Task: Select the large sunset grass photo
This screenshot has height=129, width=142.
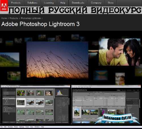Action: pyautogui.click(x=57, y=60)
